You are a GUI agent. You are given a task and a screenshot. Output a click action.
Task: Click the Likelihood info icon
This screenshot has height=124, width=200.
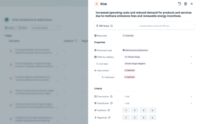(109, 110)
